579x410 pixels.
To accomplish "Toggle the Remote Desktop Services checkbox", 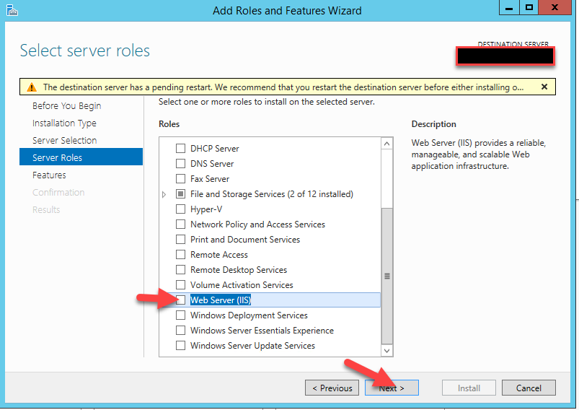I will pos(181,270).
